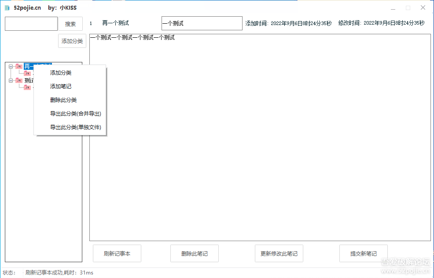
Task: Collapse the 再一个测试 tree node
Action: point(11,66)
